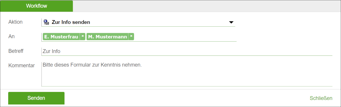This screenshot has width=341, height=107.
Task: Click the gray header area beside Workflow tab
Action: [x=207, y=6]
